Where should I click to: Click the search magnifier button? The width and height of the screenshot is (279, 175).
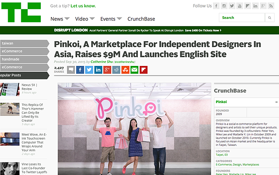270,17
